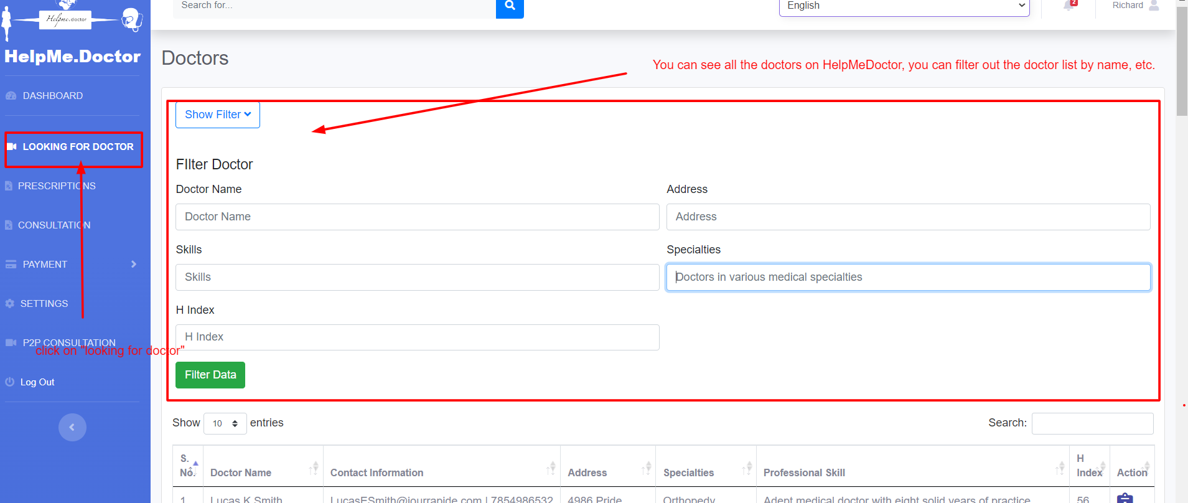This screenshot has width=1188, height=503.
Task: Click the Dashboard gauge icon in sidebar
Action: (x=11, y=96)
